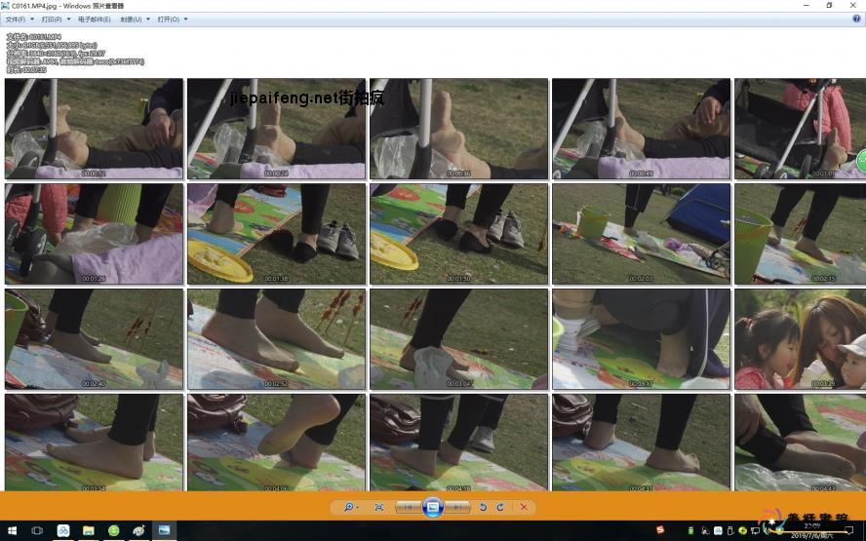
Task: Expand the 打开(O) menu
Action: pyautogui.click(x=170, y=19)
